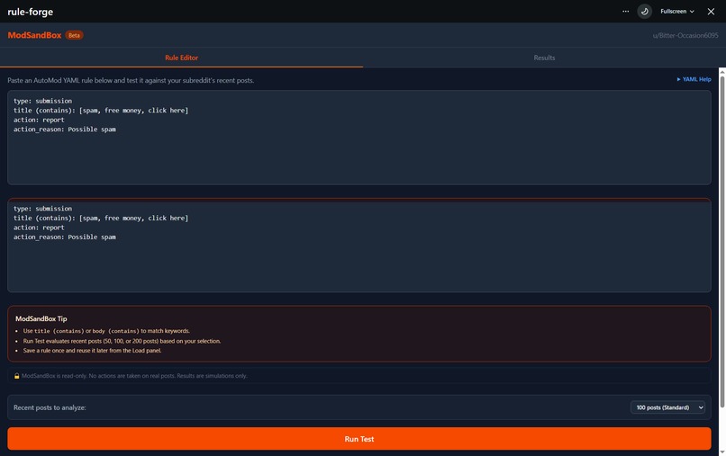Switch to the Rule Editor tab

pos(182,58)
